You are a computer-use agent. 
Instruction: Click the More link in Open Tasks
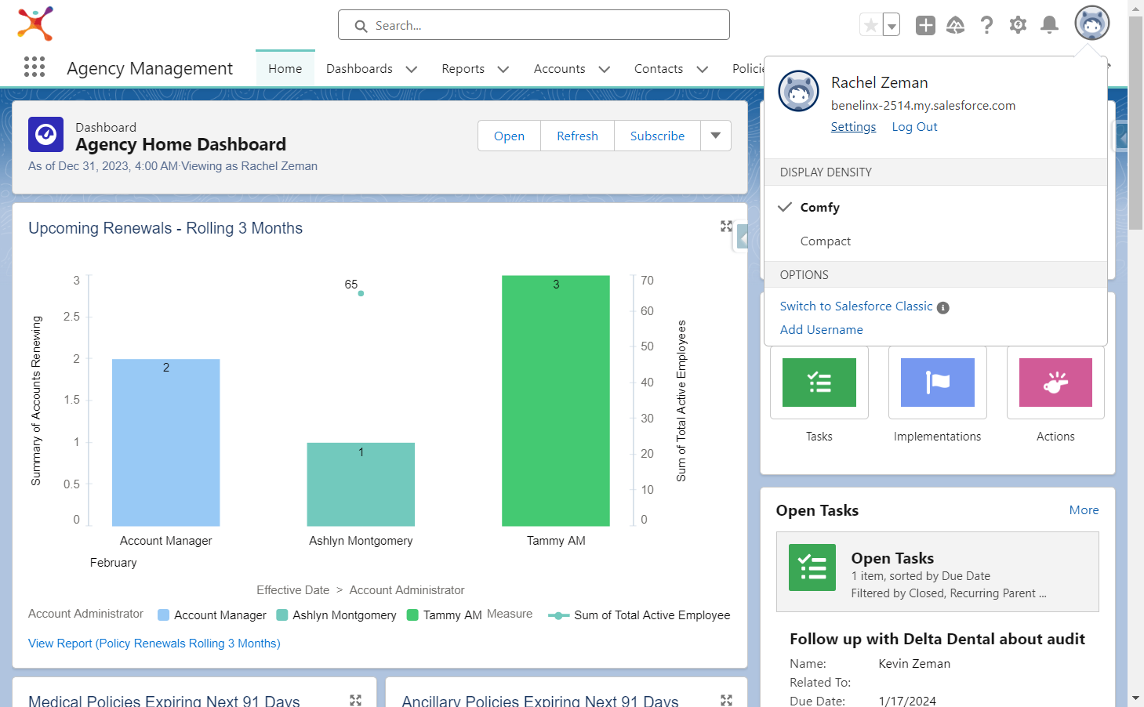click(x=1084, y=510)
